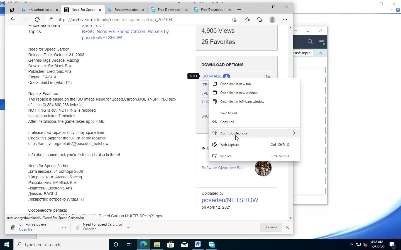Click Show all downloads button

(271, 227)
